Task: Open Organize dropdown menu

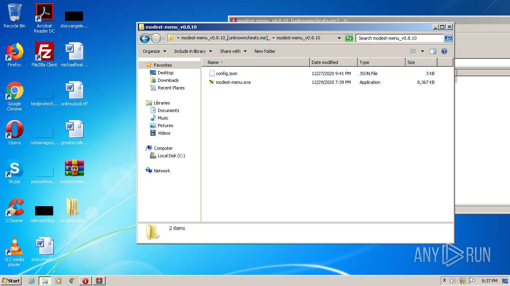Action: point(154,51)
